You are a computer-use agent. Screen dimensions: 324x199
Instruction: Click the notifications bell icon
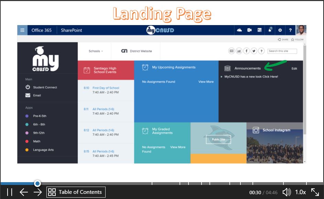click(x=270, y=30)
